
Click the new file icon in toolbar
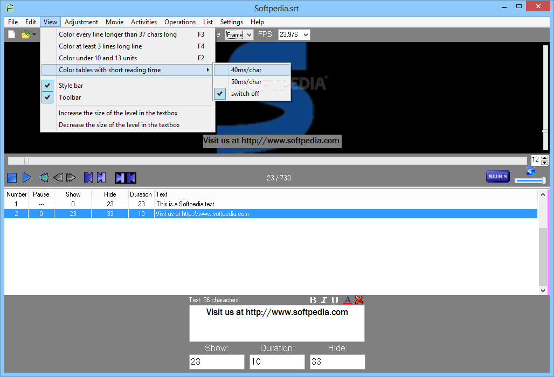click(x=12, y=34)
